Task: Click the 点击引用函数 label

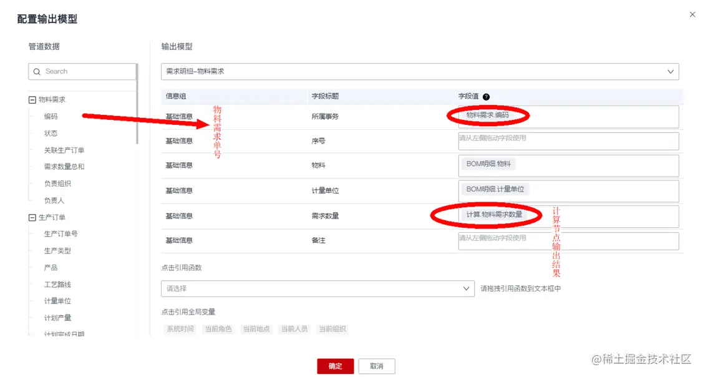Action: pos(182,268)
